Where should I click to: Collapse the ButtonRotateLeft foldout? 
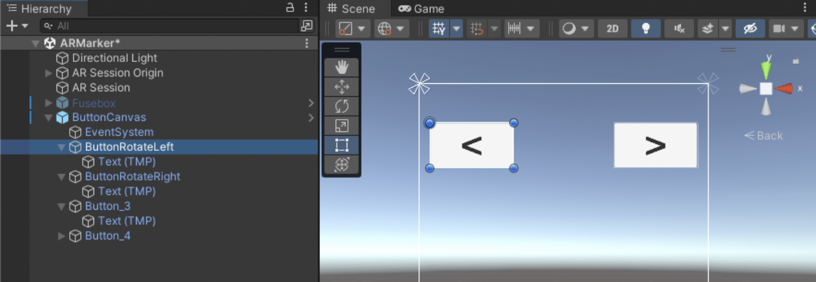61,147
